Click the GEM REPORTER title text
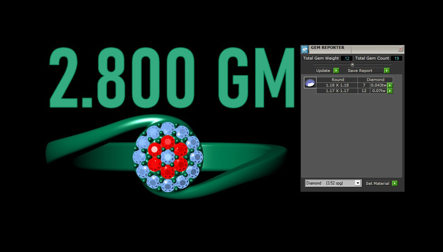Viewport: 443px width, 252px height. [x=327, y=48]
